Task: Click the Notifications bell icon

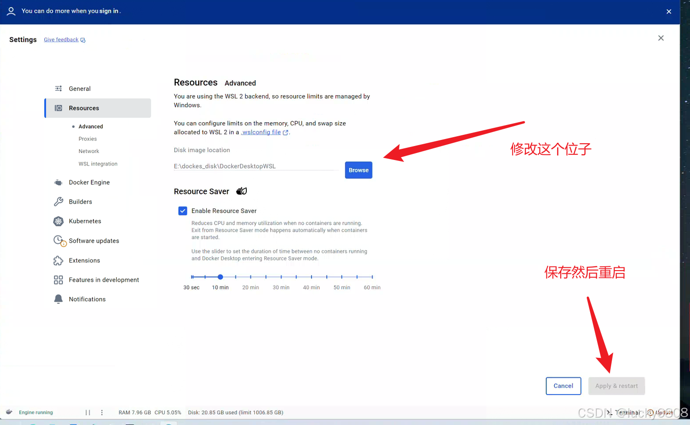Action: (x=58, y=299)
